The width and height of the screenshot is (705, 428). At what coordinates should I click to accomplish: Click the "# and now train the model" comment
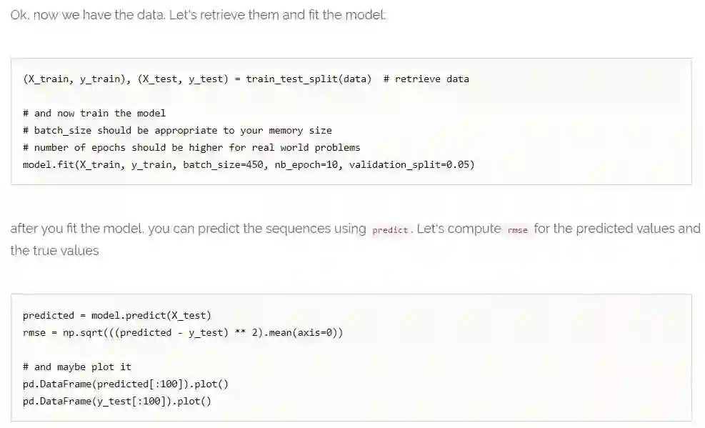pyautogui.click(x=94, y=114)
